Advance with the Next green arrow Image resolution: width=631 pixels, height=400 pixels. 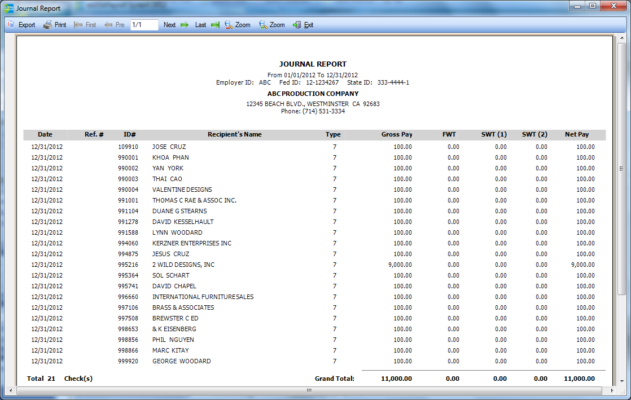[176, 25]
